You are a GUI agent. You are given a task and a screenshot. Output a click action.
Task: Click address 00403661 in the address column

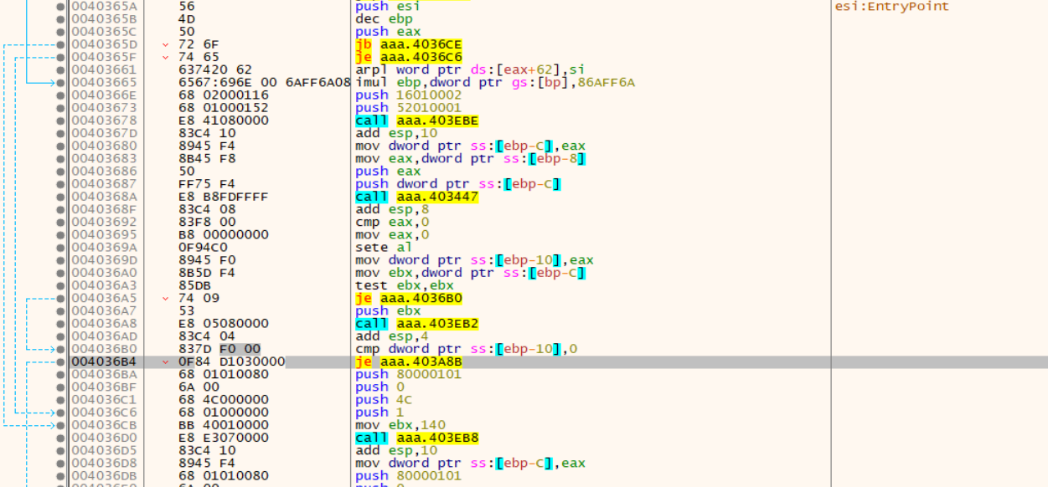pos(103,69)
